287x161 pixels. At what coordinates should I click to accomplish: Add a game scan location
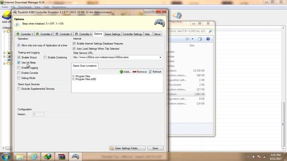pyautogui.click(x=125, y=72)
